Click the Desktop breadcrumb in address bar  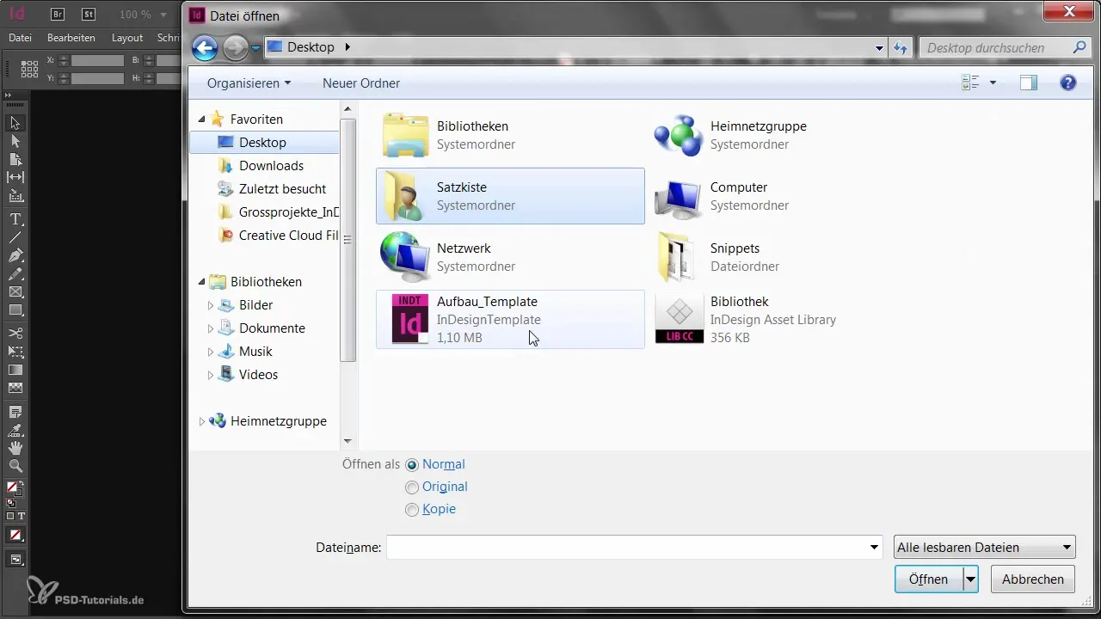point(311,47)
